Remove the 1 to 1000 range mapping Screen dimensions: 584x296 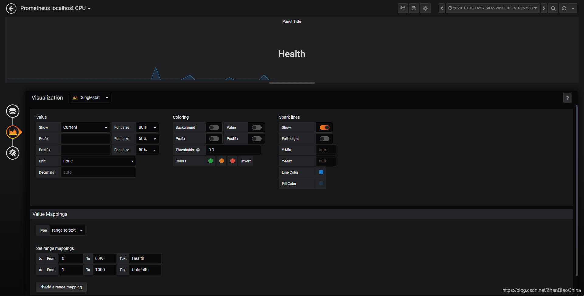[x=40, y=270]
